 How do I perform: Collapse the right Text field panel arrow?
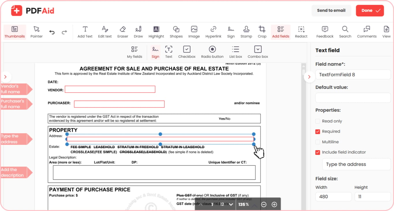click(x=309, y=77)
